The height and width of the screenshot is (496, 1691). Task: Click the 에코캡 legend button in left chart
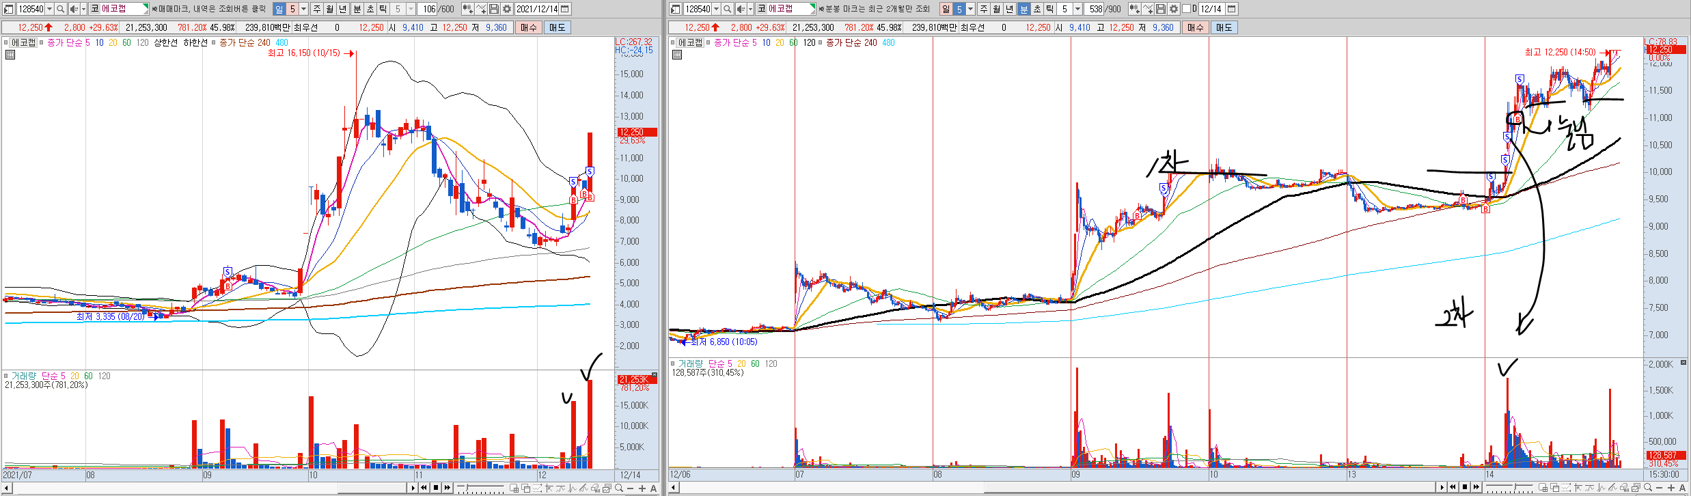pos(23,42)
